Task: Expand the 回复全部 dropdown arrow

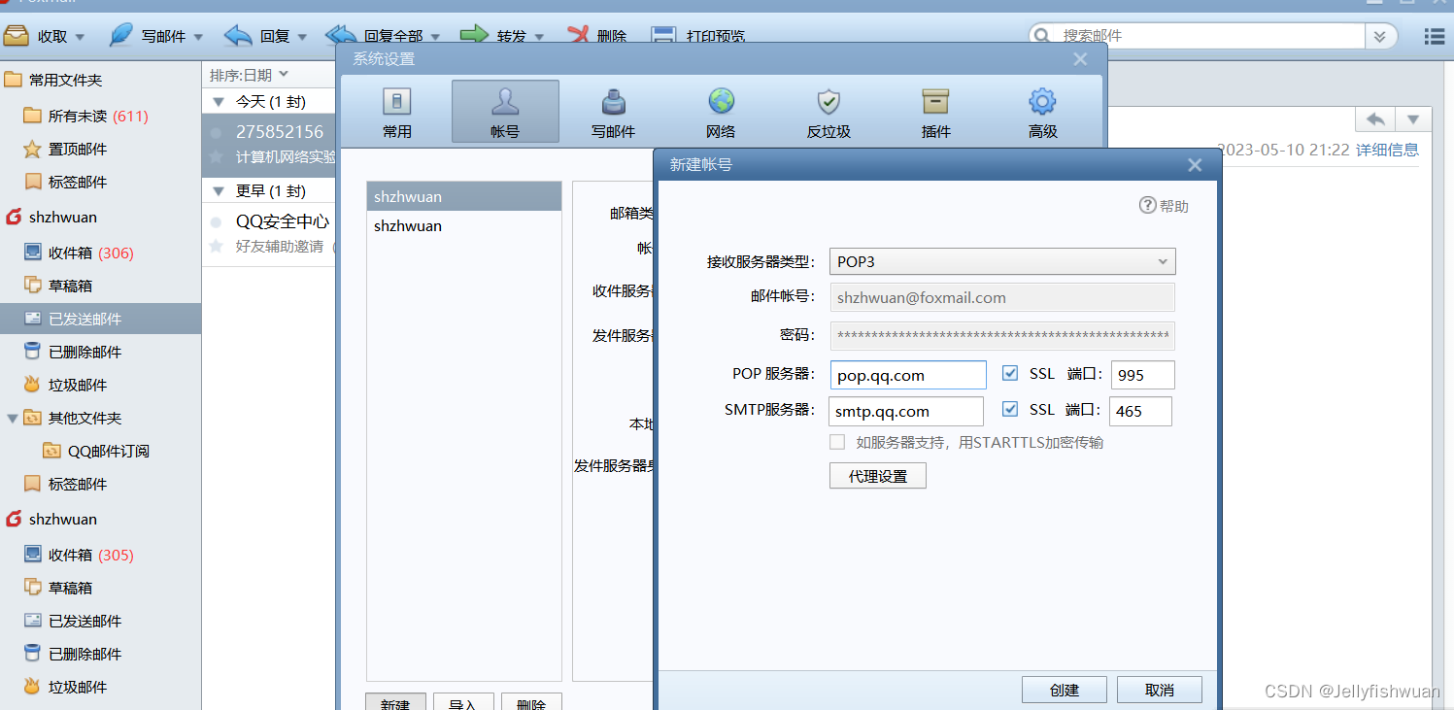Action: tap(435, 37)
